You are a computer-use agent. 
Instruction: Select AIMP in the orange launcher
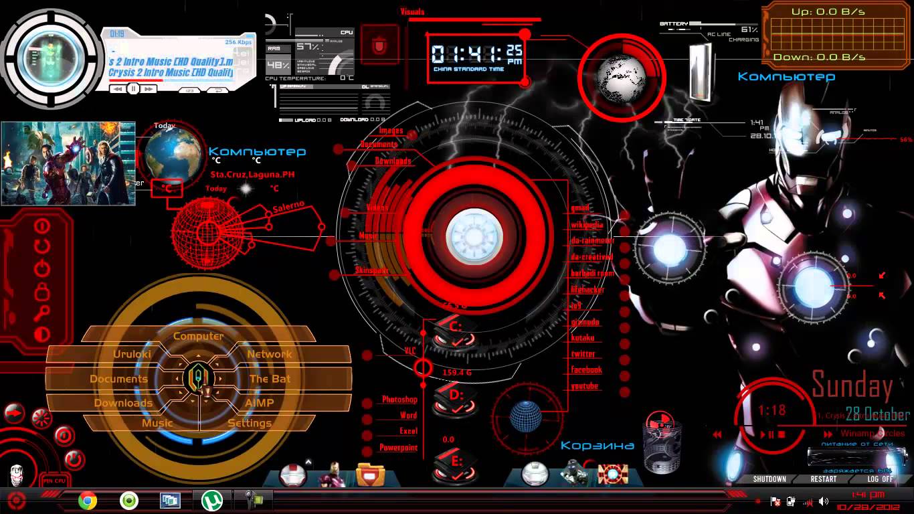(x=259, y=403)
